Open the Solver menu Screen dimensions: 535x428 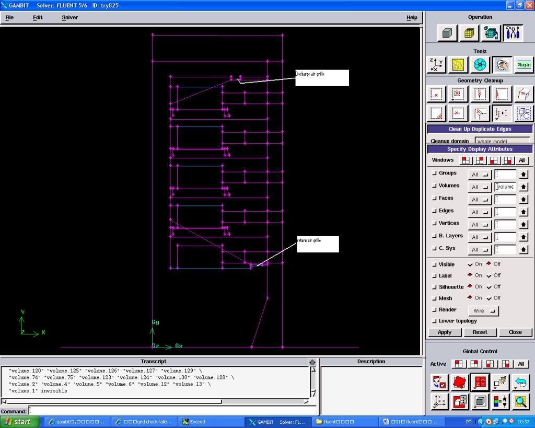(70, 17)
